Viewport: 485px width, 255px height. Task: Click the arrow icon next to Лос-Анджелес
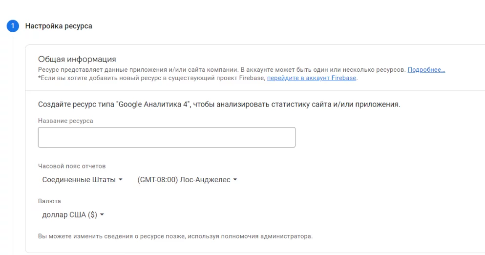pos(235,179)
